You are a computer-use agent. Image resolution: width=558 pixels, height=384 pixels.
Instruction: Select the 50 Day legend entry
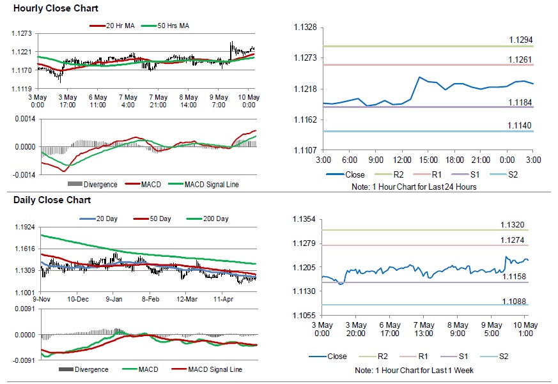tap(157, 219)
